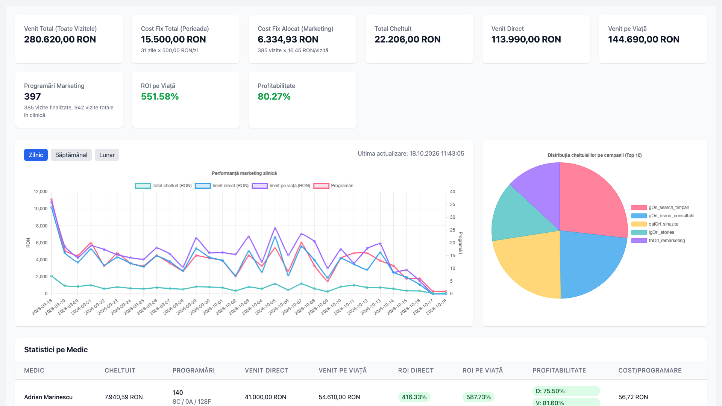The width and height of the screenshot is (722, 406).
Task: Click the MEDIC column header
Action: [34, 370]
